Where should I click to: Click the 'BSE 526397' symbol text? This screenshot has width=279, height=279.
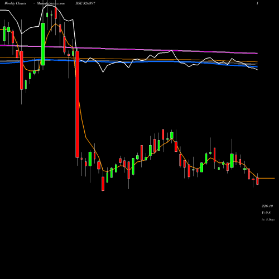point(85,3)
